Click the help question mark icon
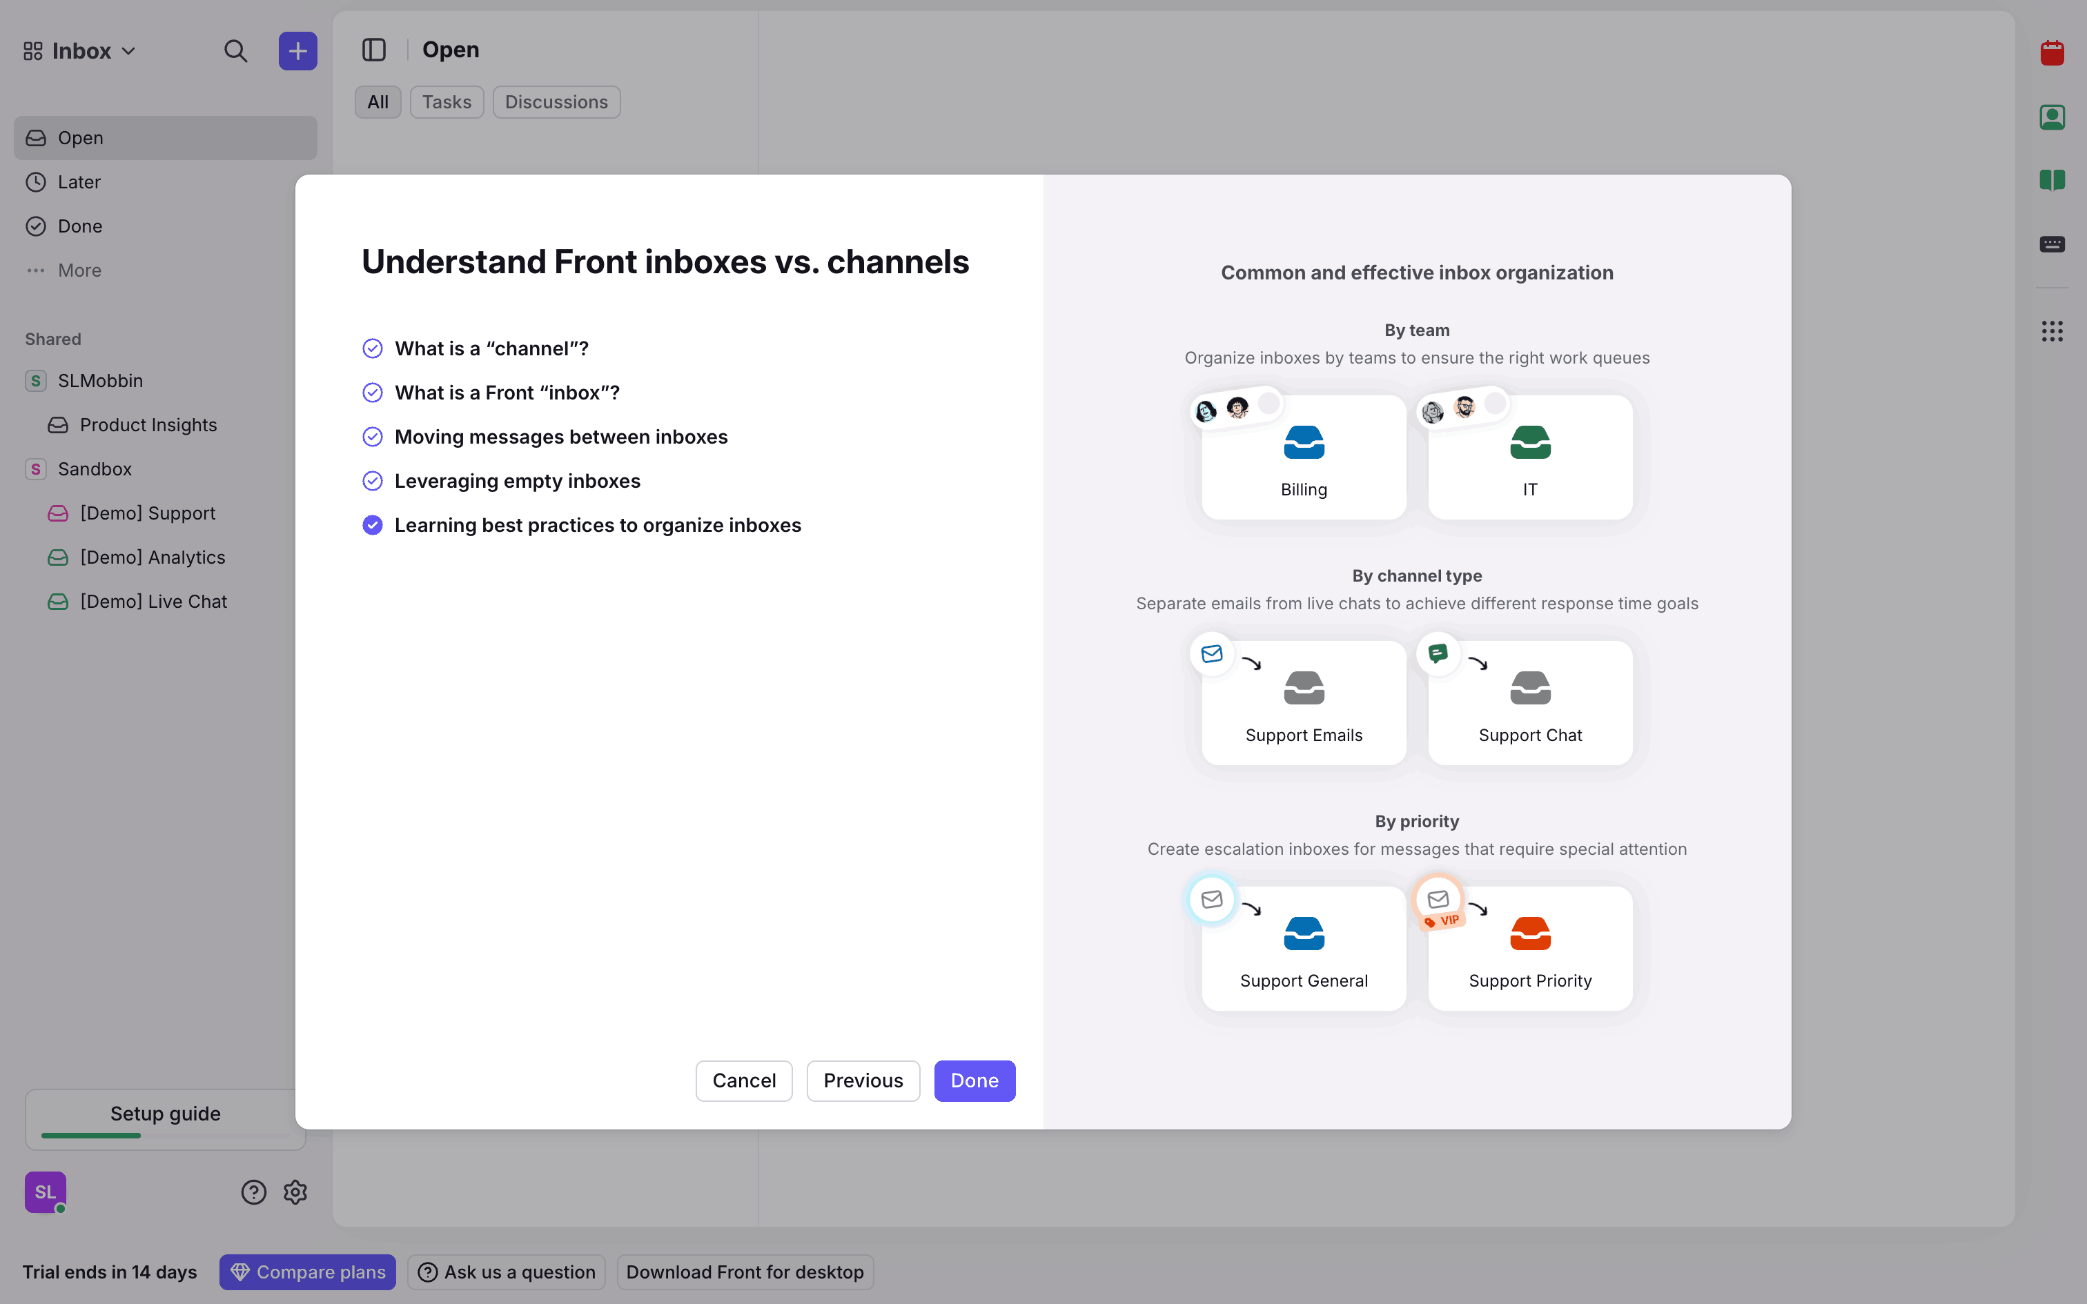 (253, 1192)
